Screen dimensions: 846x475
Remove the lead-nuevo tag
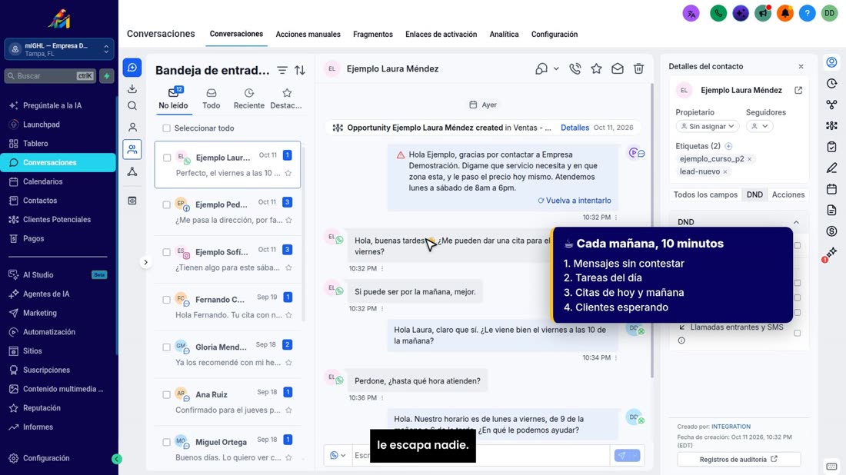(725, 172)
